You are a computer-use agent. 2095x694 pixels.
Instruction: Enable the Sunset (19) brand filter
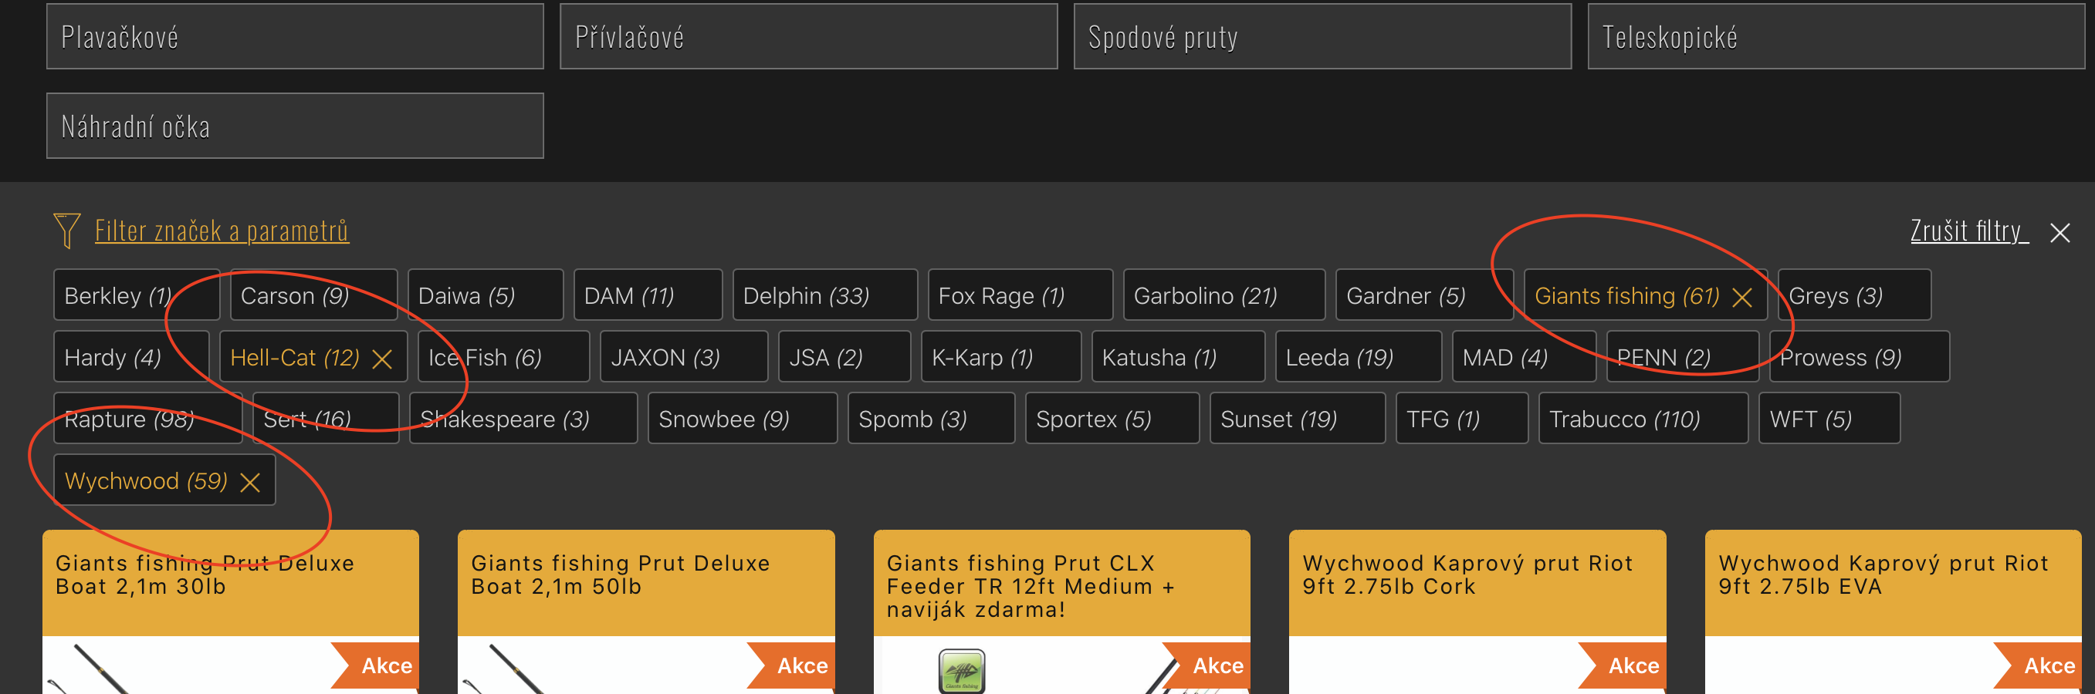point(1297,419)
